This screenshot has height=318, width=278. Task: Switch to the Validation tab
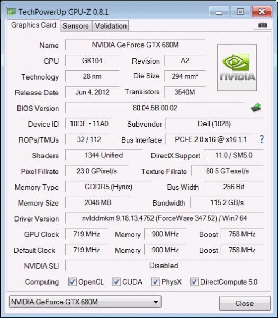click(111, 26)
